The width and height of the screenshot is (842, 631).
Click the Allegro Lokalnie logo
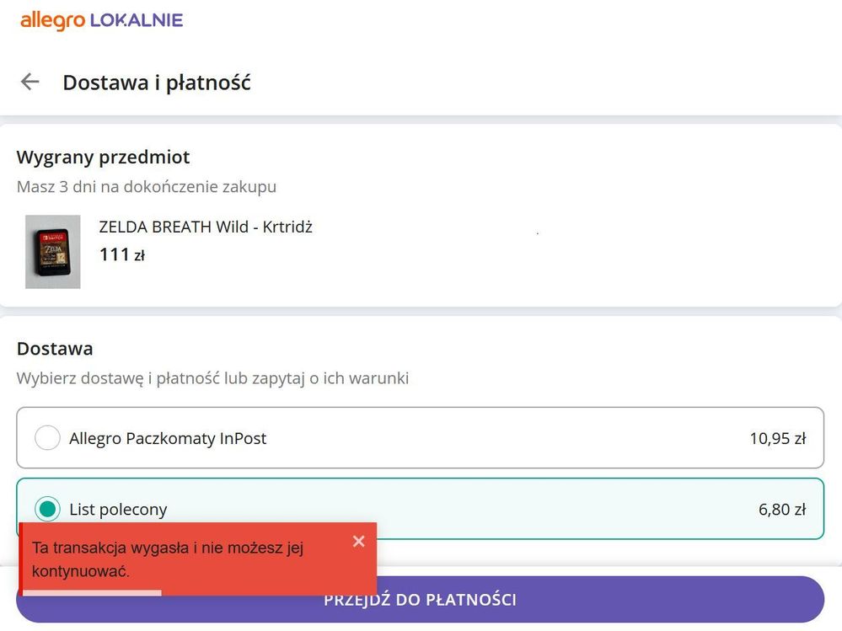101,20
